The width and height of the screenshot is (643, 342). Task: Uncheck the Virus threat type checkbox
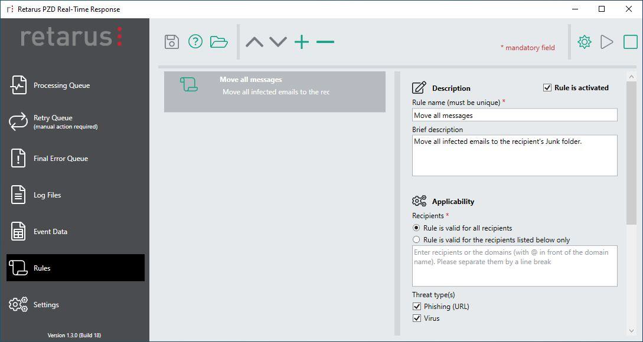pyautogui.click(x=417, y=318)
